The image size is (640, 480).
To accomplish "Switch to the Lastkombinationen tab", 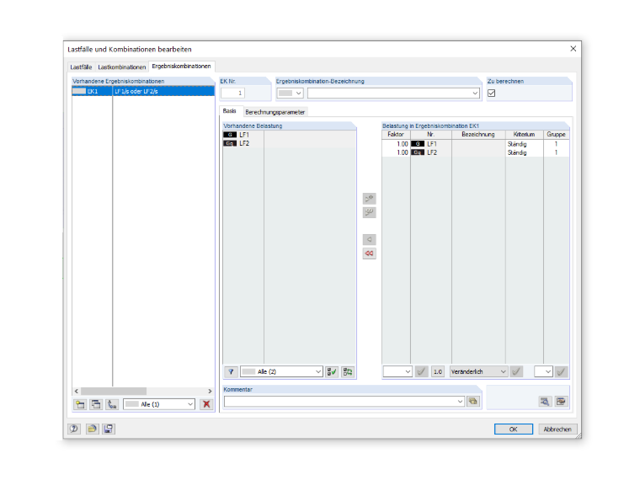I will click(121, 67).
